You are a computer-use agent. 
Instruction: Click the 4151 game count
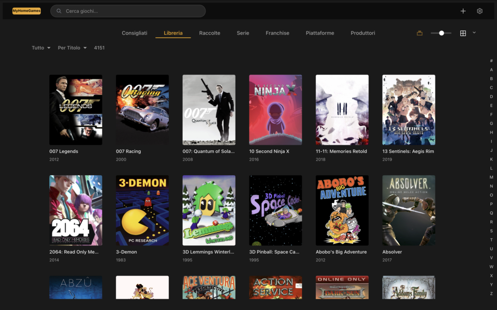(99, 48)
